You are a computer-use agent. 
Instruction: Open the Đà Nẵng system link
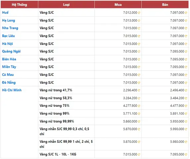[x=9, y=82]
